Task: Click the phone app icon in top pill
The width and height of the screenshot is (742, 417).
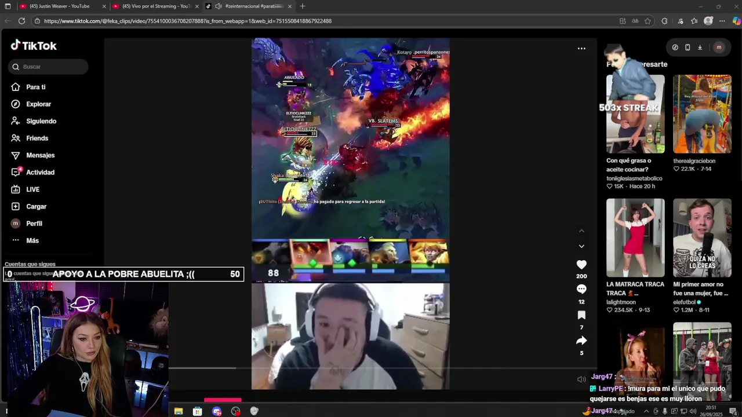Action: [688, 47]
